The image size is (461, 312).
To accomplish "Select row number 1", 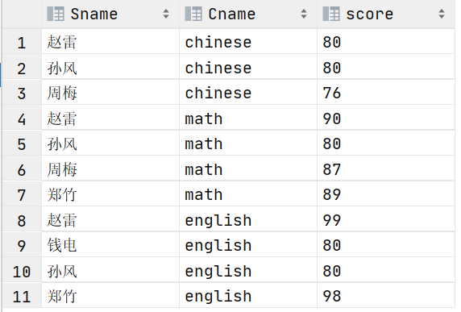I will pyautogui.click(x=22, y=42).
